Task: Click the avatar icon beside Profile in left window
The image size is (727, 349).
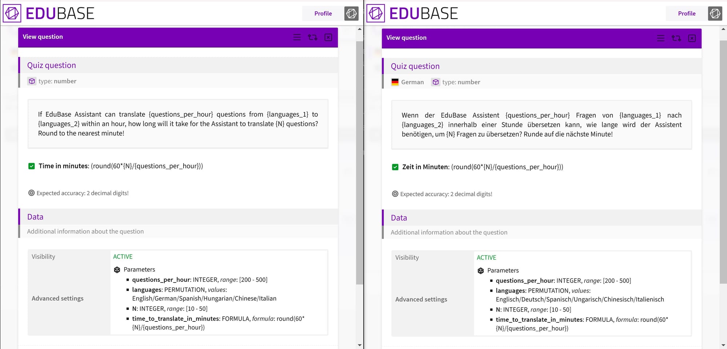Action: coord(352,13)
